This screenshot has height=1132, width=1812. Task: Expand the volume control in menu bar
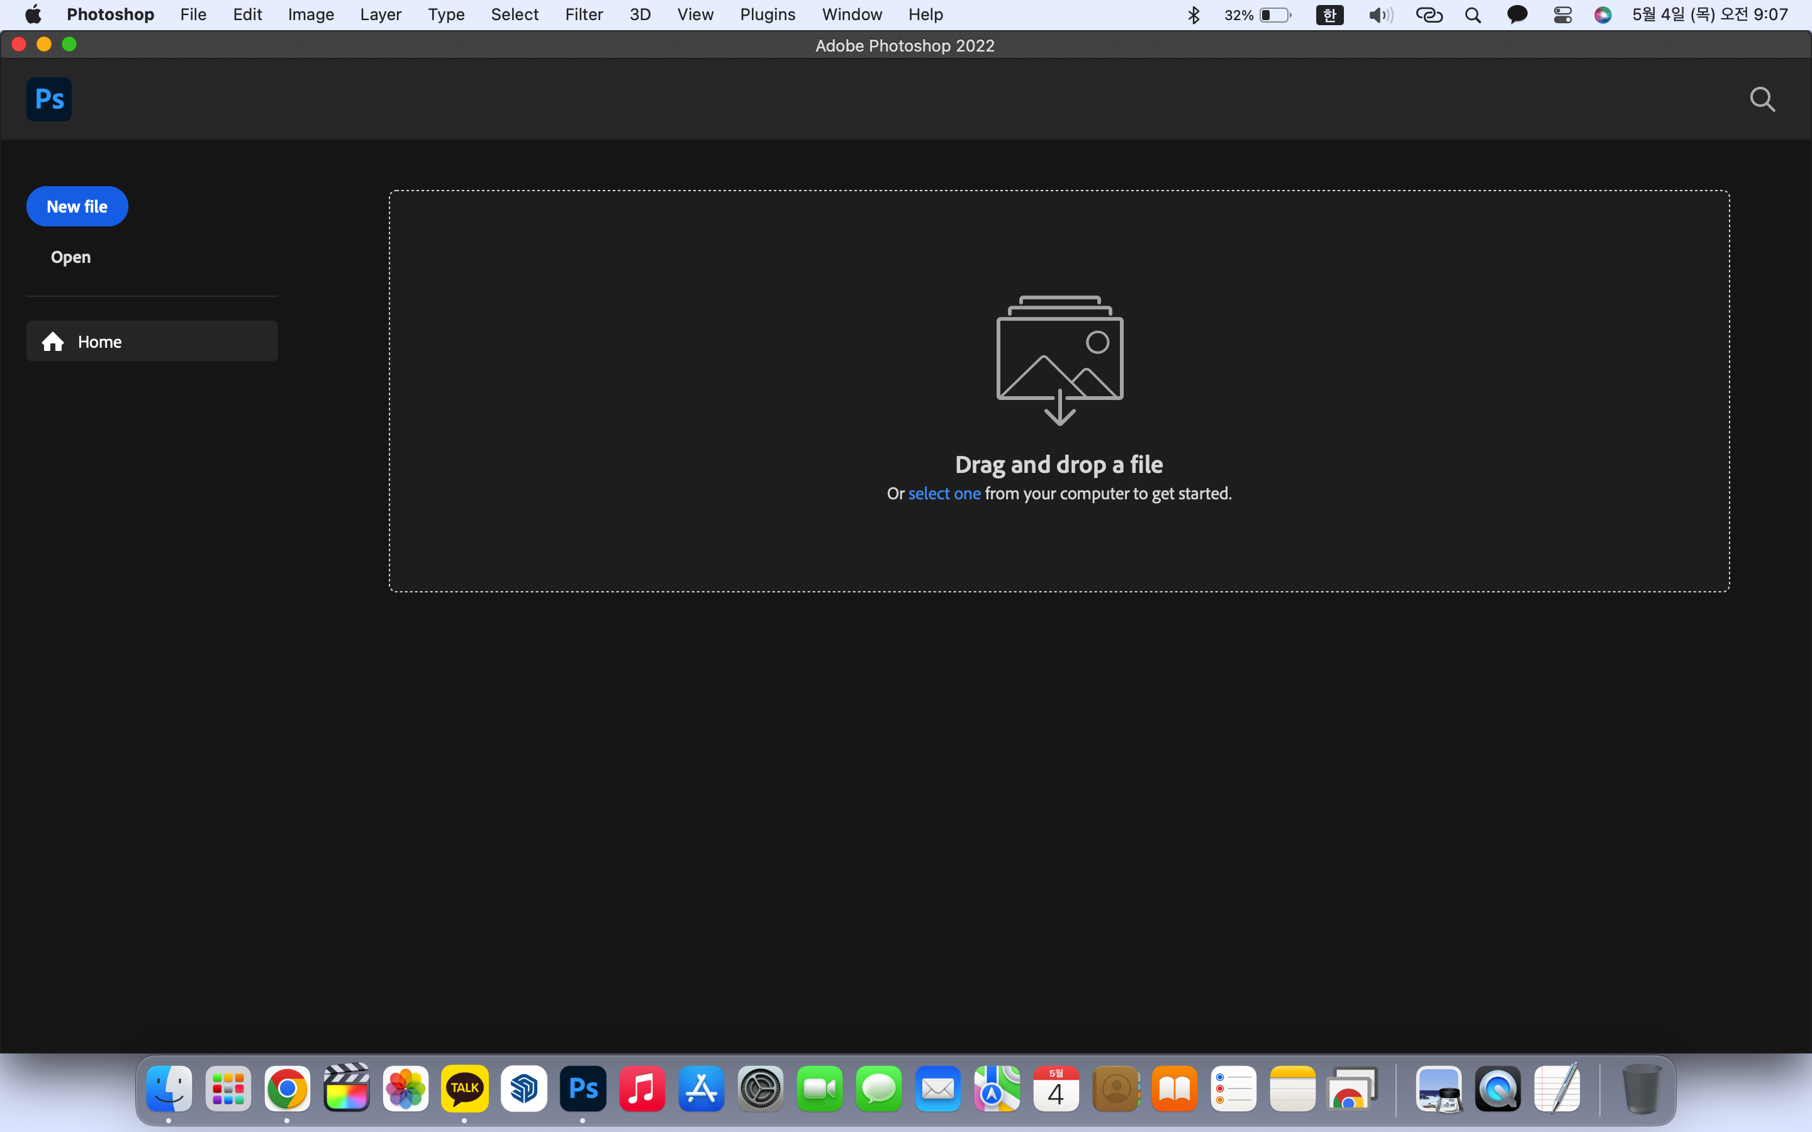1380,14
